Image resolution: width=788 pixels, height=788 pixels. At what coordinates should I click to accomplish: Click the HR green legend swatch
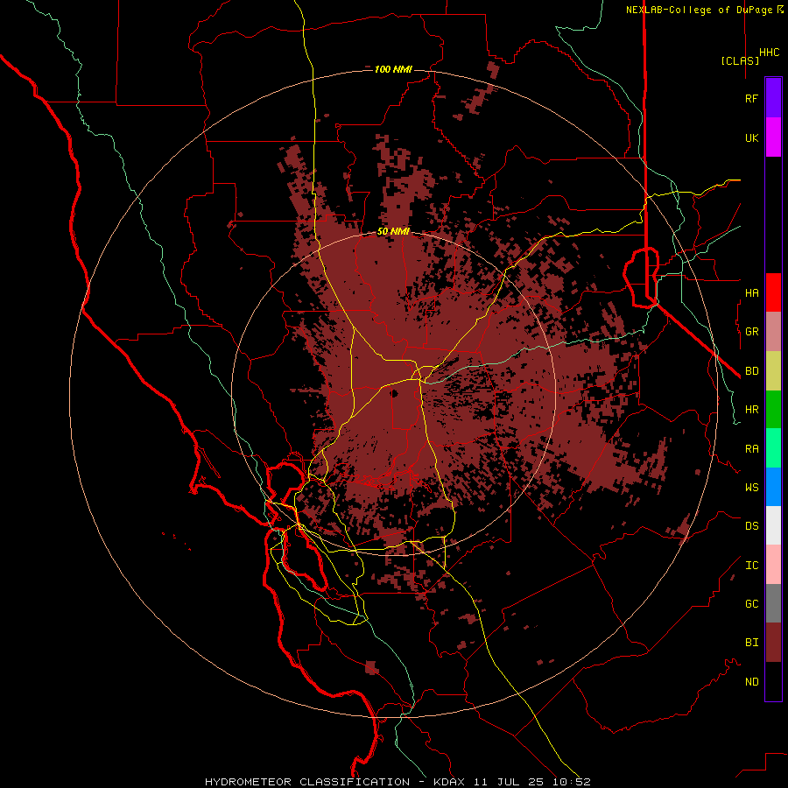[x=773, y=410]
